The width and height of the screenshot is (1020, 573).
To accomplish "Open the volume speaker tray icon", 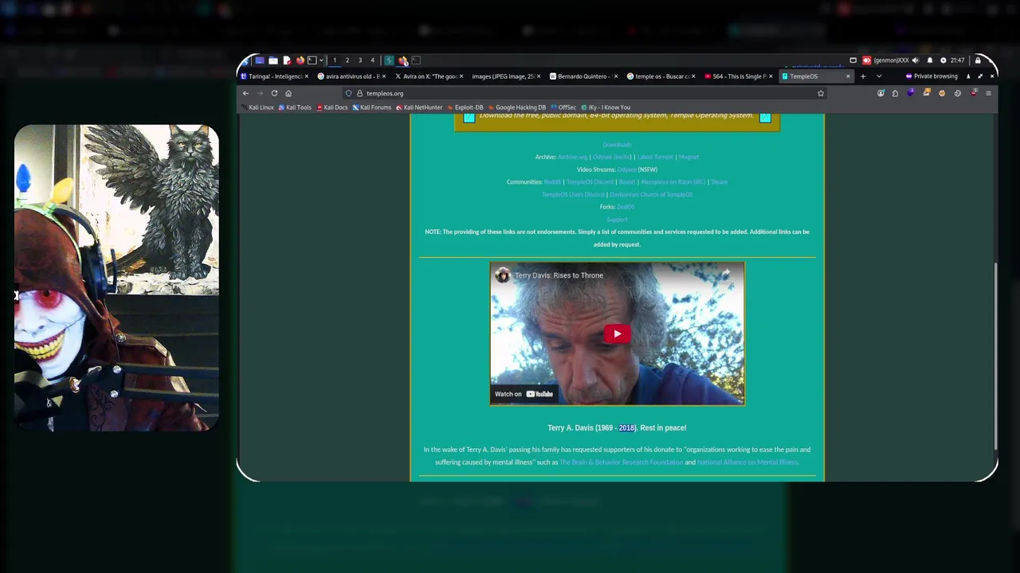I will click(x=916, y=60).
